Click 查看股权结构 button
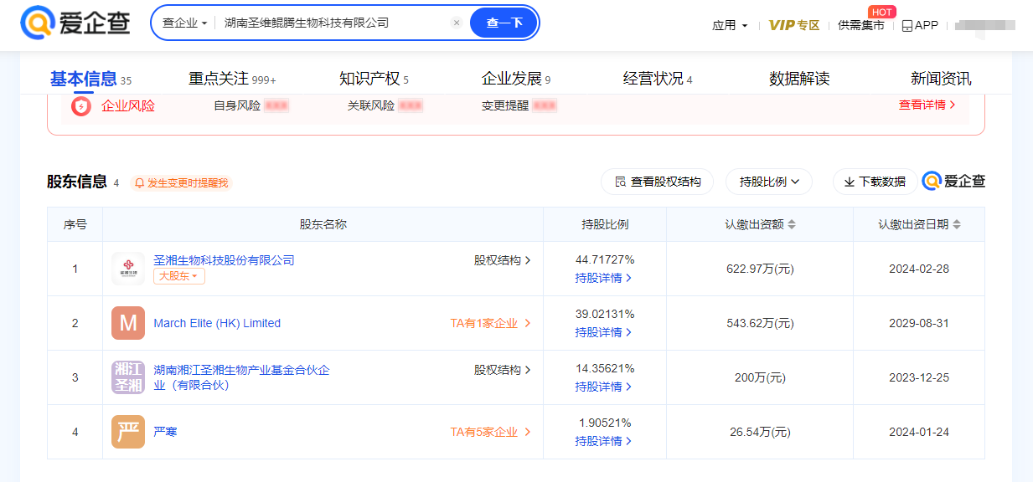This screenshot has height=482, width=1033. pyautogui.click(x=657, y=182)
